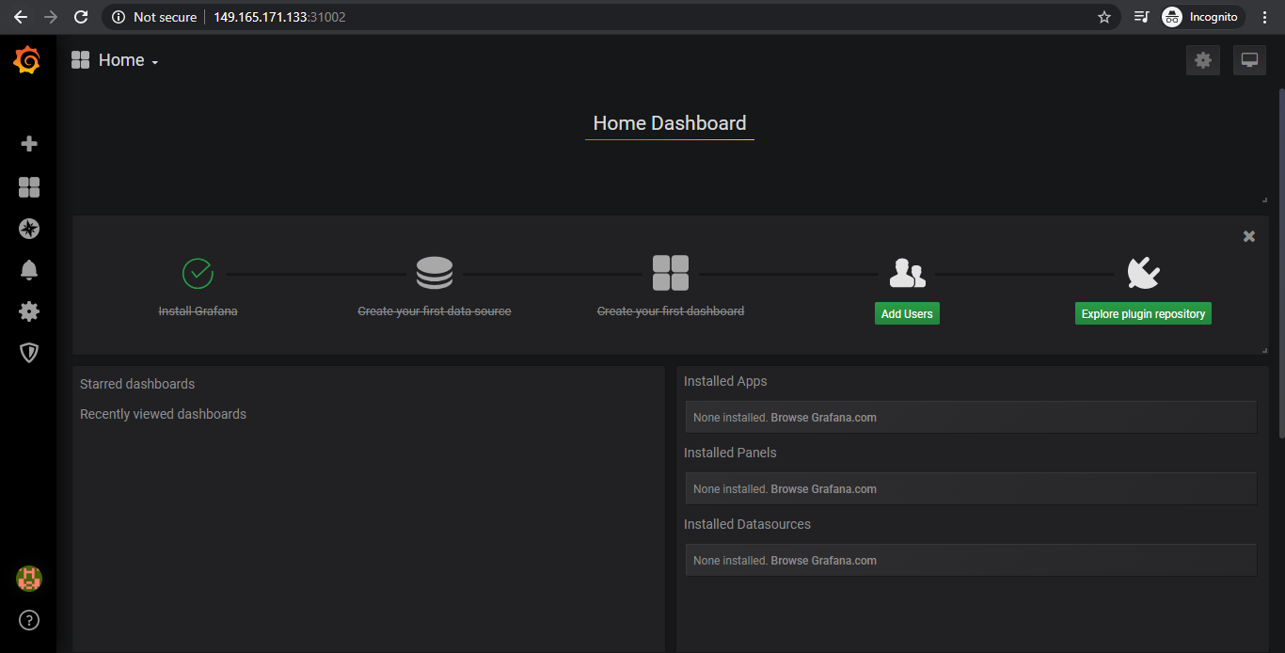This screenshot has width=1285, height=653.
Task: Click the Add Users button
Action: pyautogui.click(x=906, y=313)
